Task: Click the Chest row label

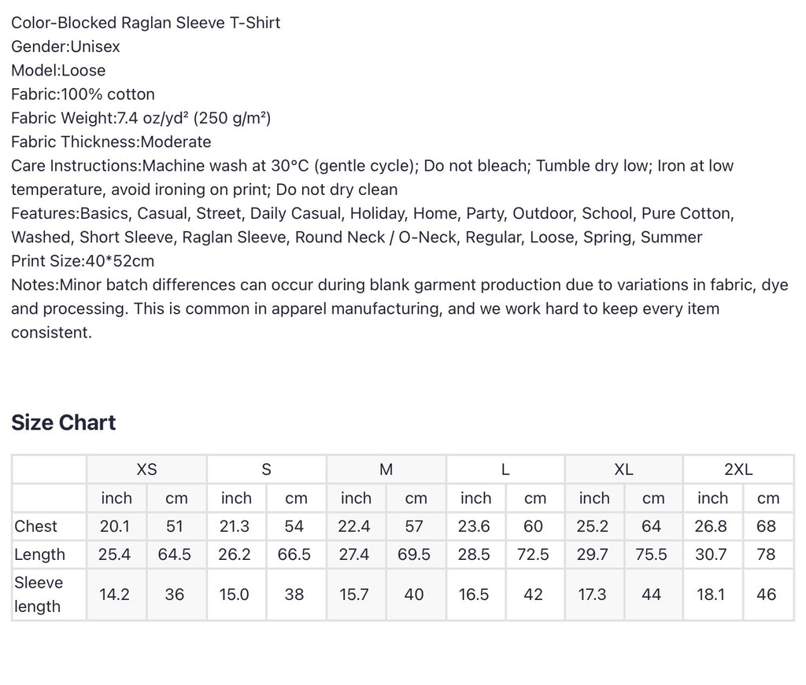Action: click(x=35, y=526)
